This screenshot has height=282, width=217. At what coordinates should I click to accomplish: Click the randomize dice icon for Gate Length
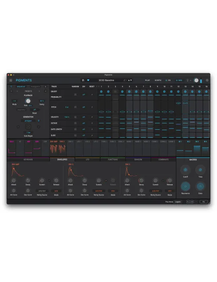75,129
